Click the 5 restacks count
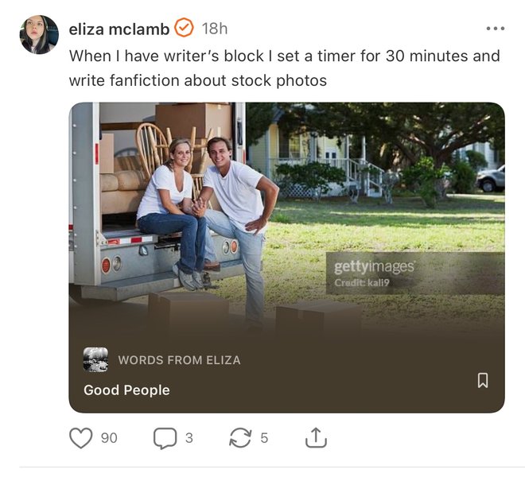This screenshot has height=477, width=525. point(264,437)
